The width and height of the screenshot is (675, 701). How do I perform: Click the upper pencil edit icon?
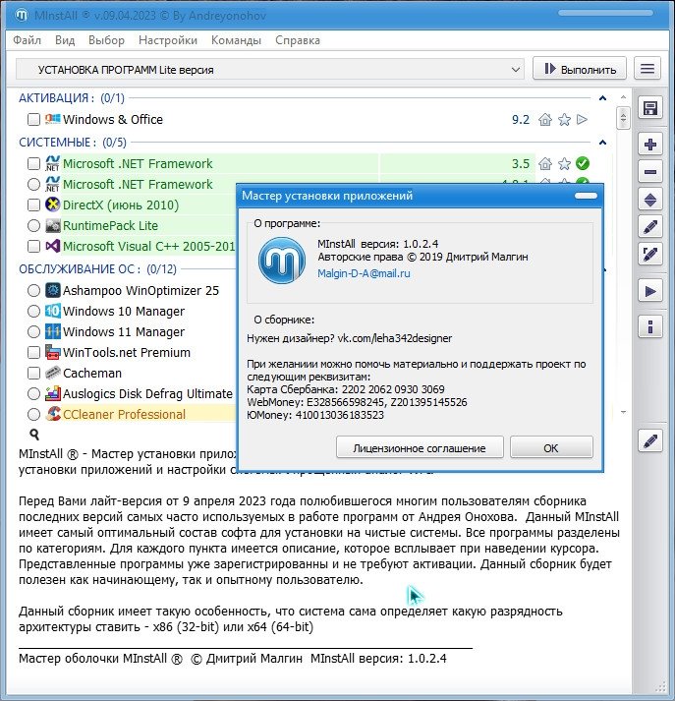point(650,227)
